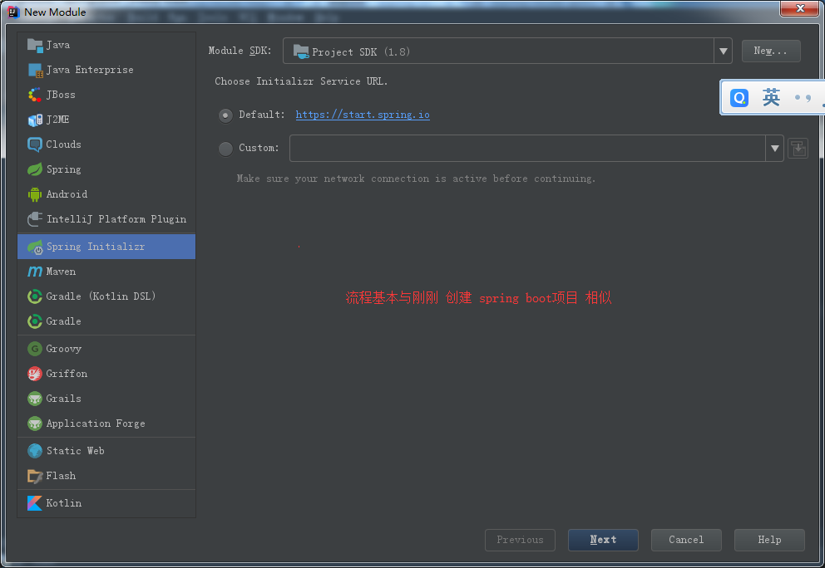Click the Previous button

(x=520, y=540)
